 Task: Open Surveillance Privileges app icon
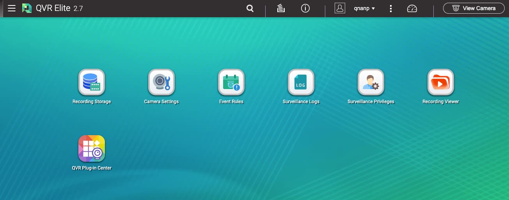pyautogui.click(x=371, y=82)
